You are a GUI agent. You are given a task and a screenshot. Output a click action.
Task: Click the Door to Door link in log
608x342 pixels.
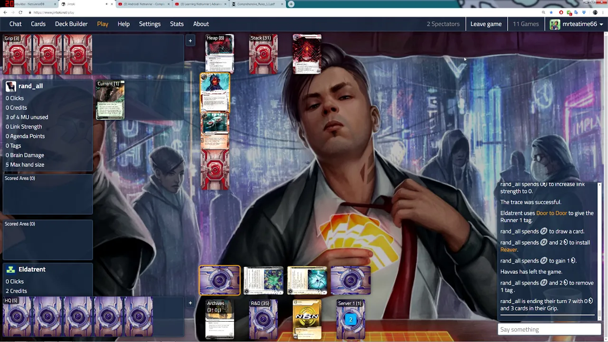551,213
